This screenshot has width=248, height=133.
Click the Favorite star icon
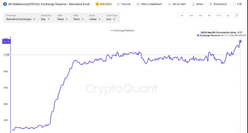point(118,4)
